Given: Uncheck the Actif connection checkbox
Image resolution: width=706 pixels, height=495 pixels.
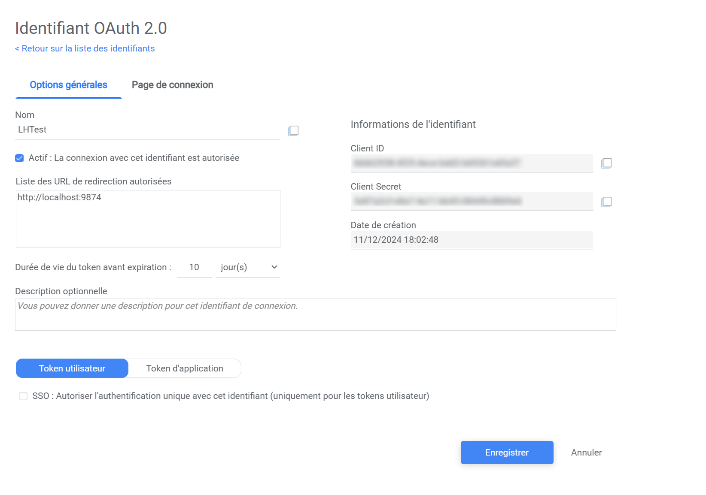Looking at the screenshot, I should click(x=19, y=158).
